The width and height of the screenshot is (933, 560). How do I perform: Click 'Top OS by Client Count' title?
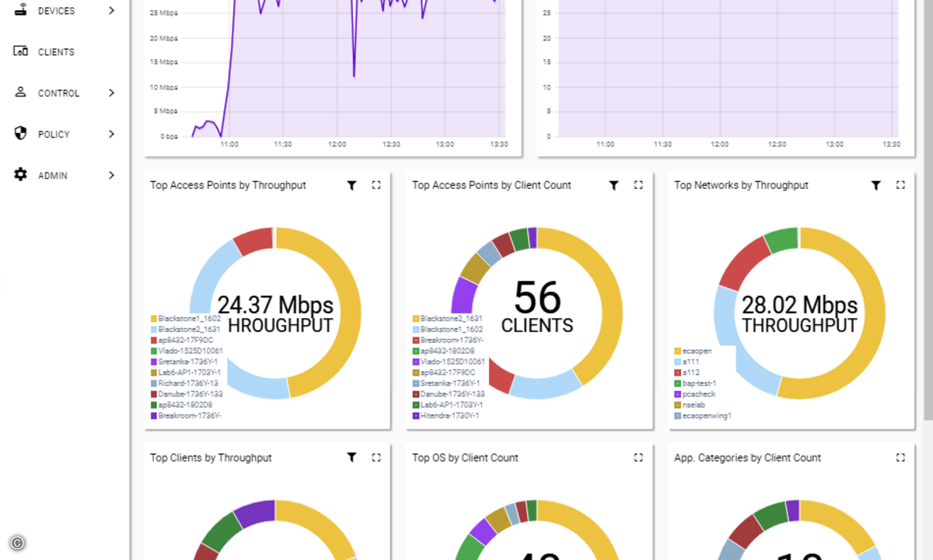click(465, 457)
